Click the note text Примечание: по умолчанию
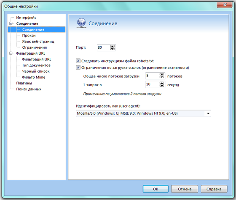The height and width of the screenshot is (200, 236). (122, 94)
